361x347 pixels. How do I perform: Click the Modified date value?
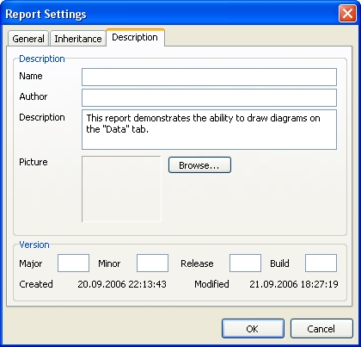[294, 284]
